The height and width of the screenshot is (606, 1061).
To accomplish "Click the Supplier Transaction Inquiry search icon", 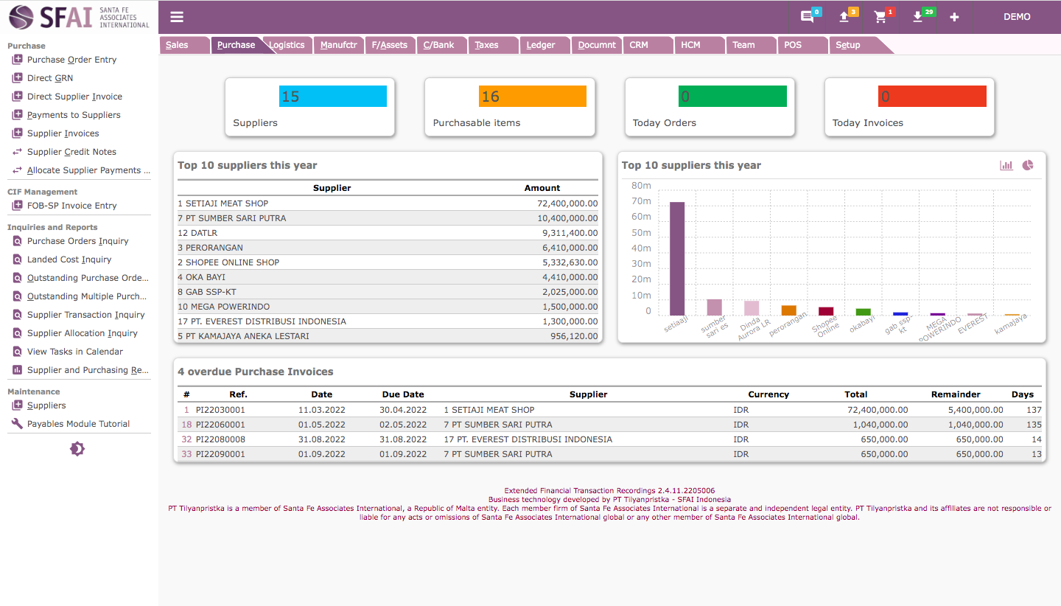I will 18,315.
